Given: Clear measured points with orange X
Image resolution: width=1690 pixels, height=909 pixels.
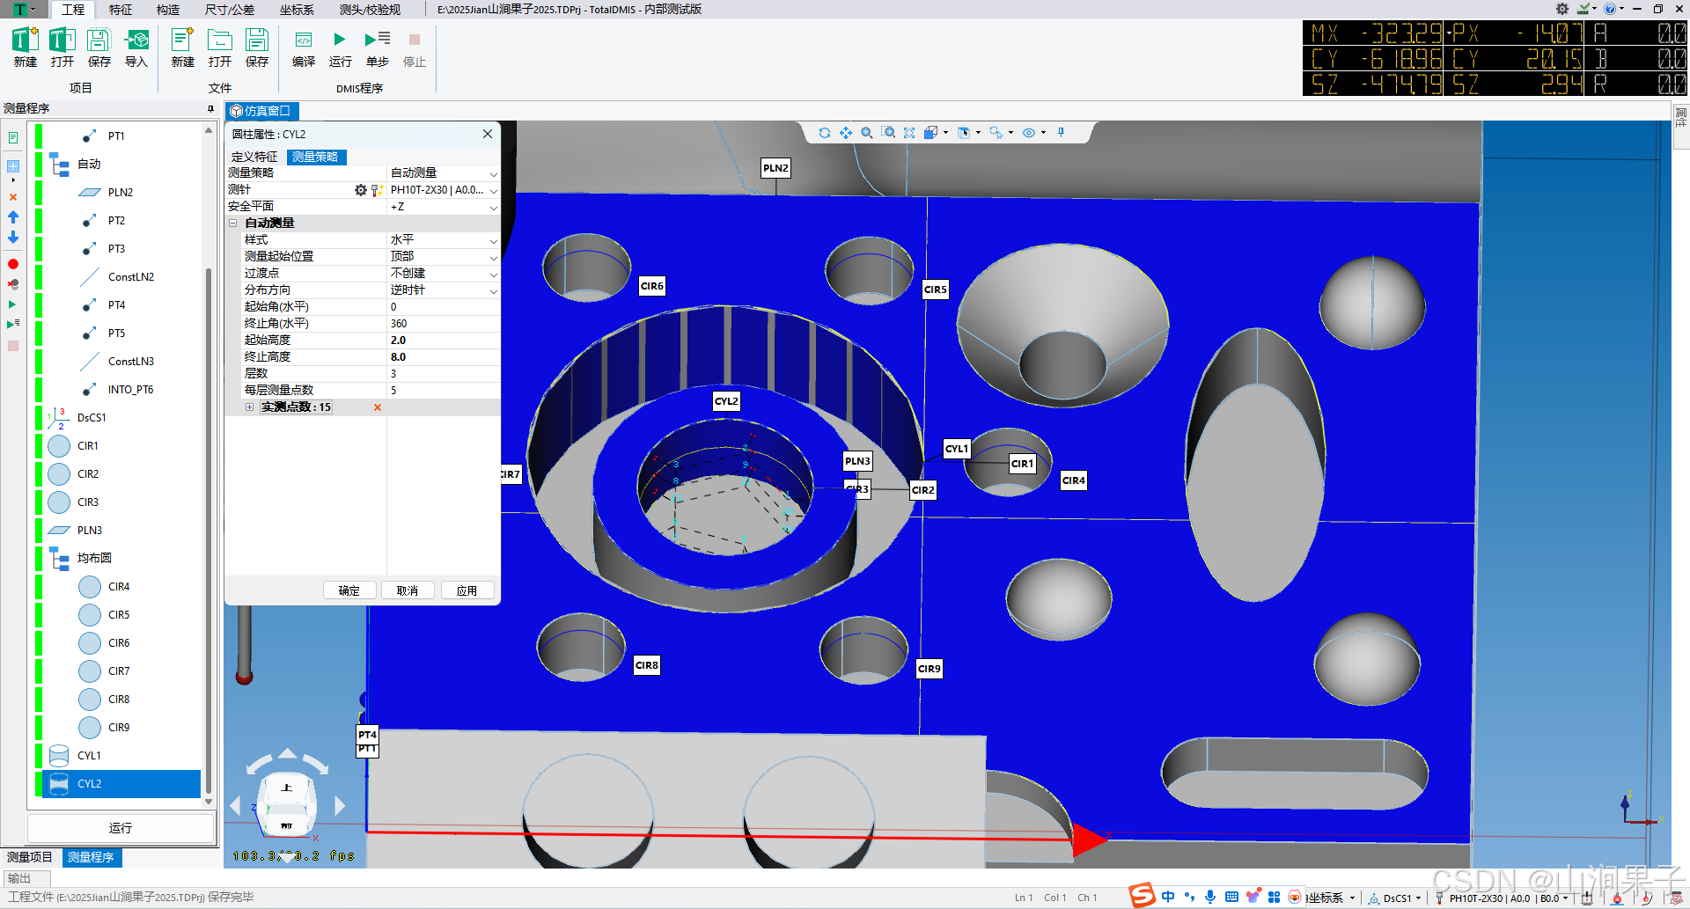Looking at the screenshot, I should coord(378,407).
